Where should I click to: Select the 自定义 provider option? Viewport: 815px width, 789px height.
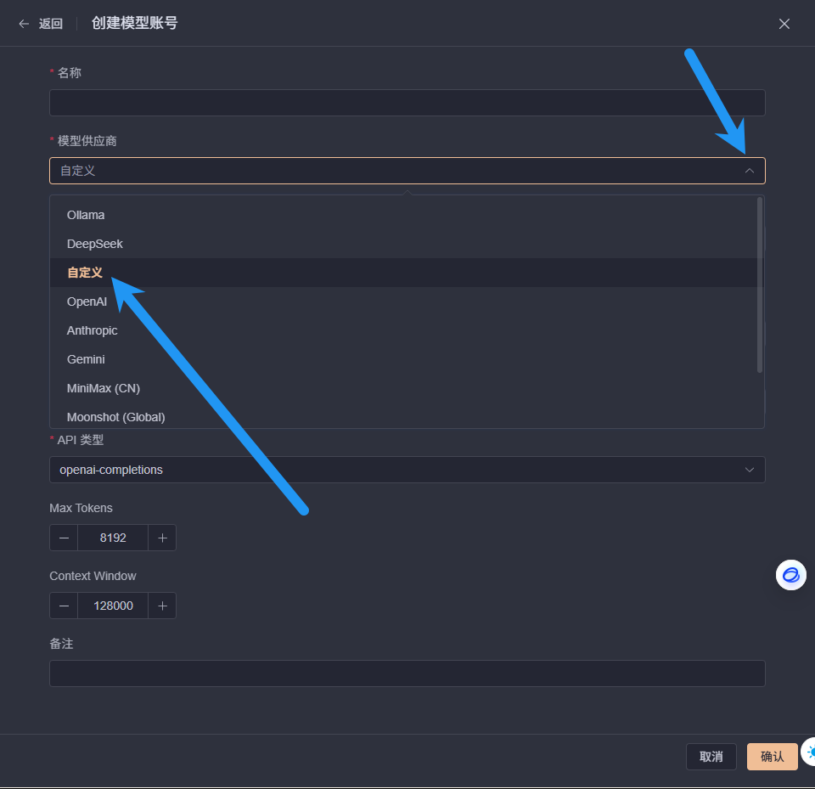(x=85, y=273)
